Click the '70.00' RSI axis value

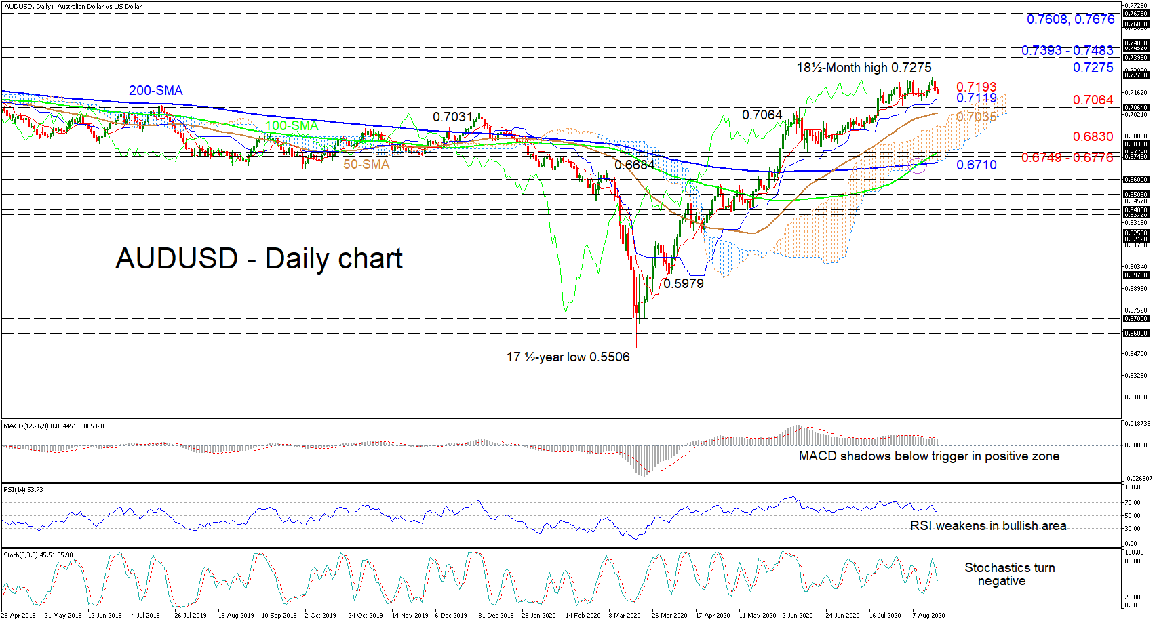click(1133, 502)
